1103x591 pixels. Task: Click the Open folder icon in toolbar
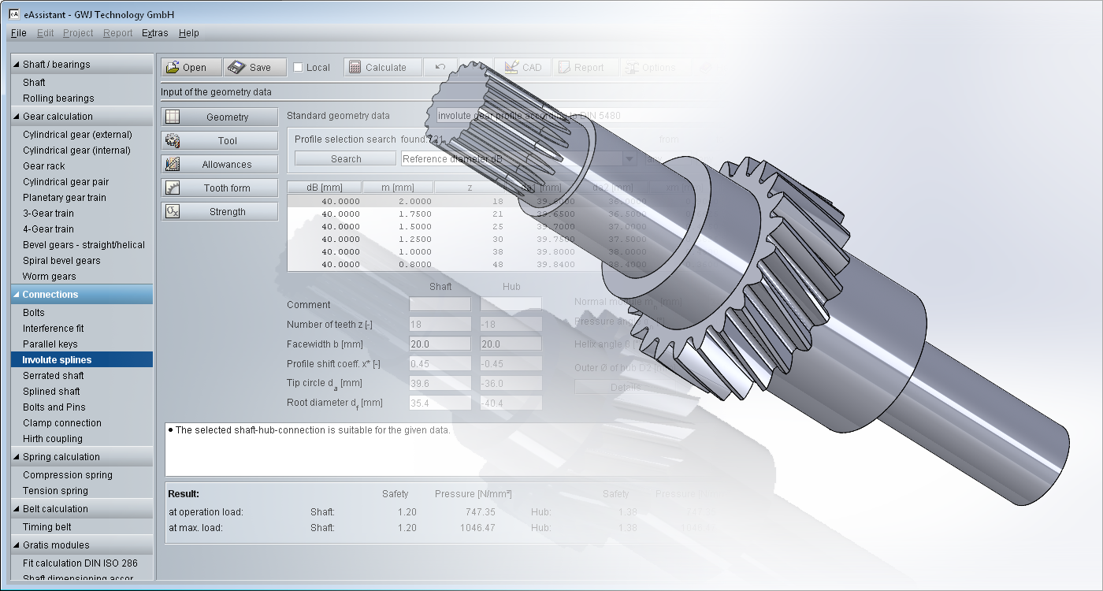tap(173, 68)
